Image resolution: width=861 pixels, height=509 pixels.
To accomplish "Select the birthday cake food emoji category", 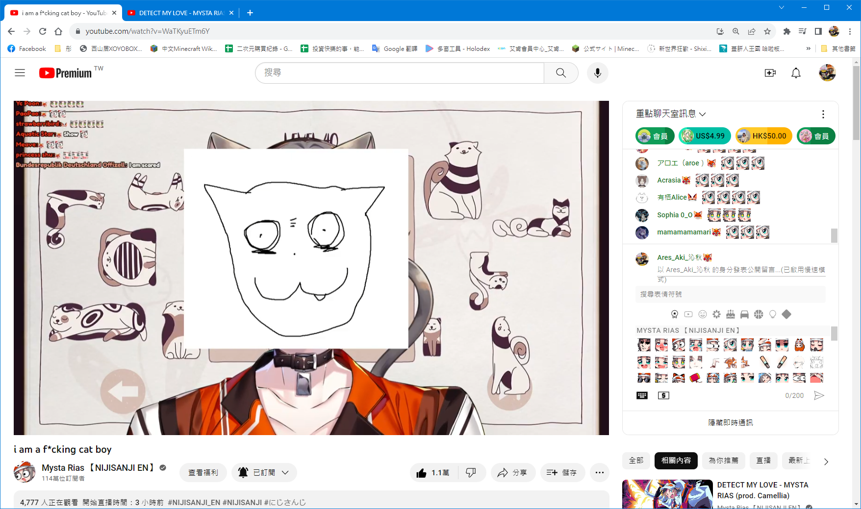I will [x=731, y=314].
